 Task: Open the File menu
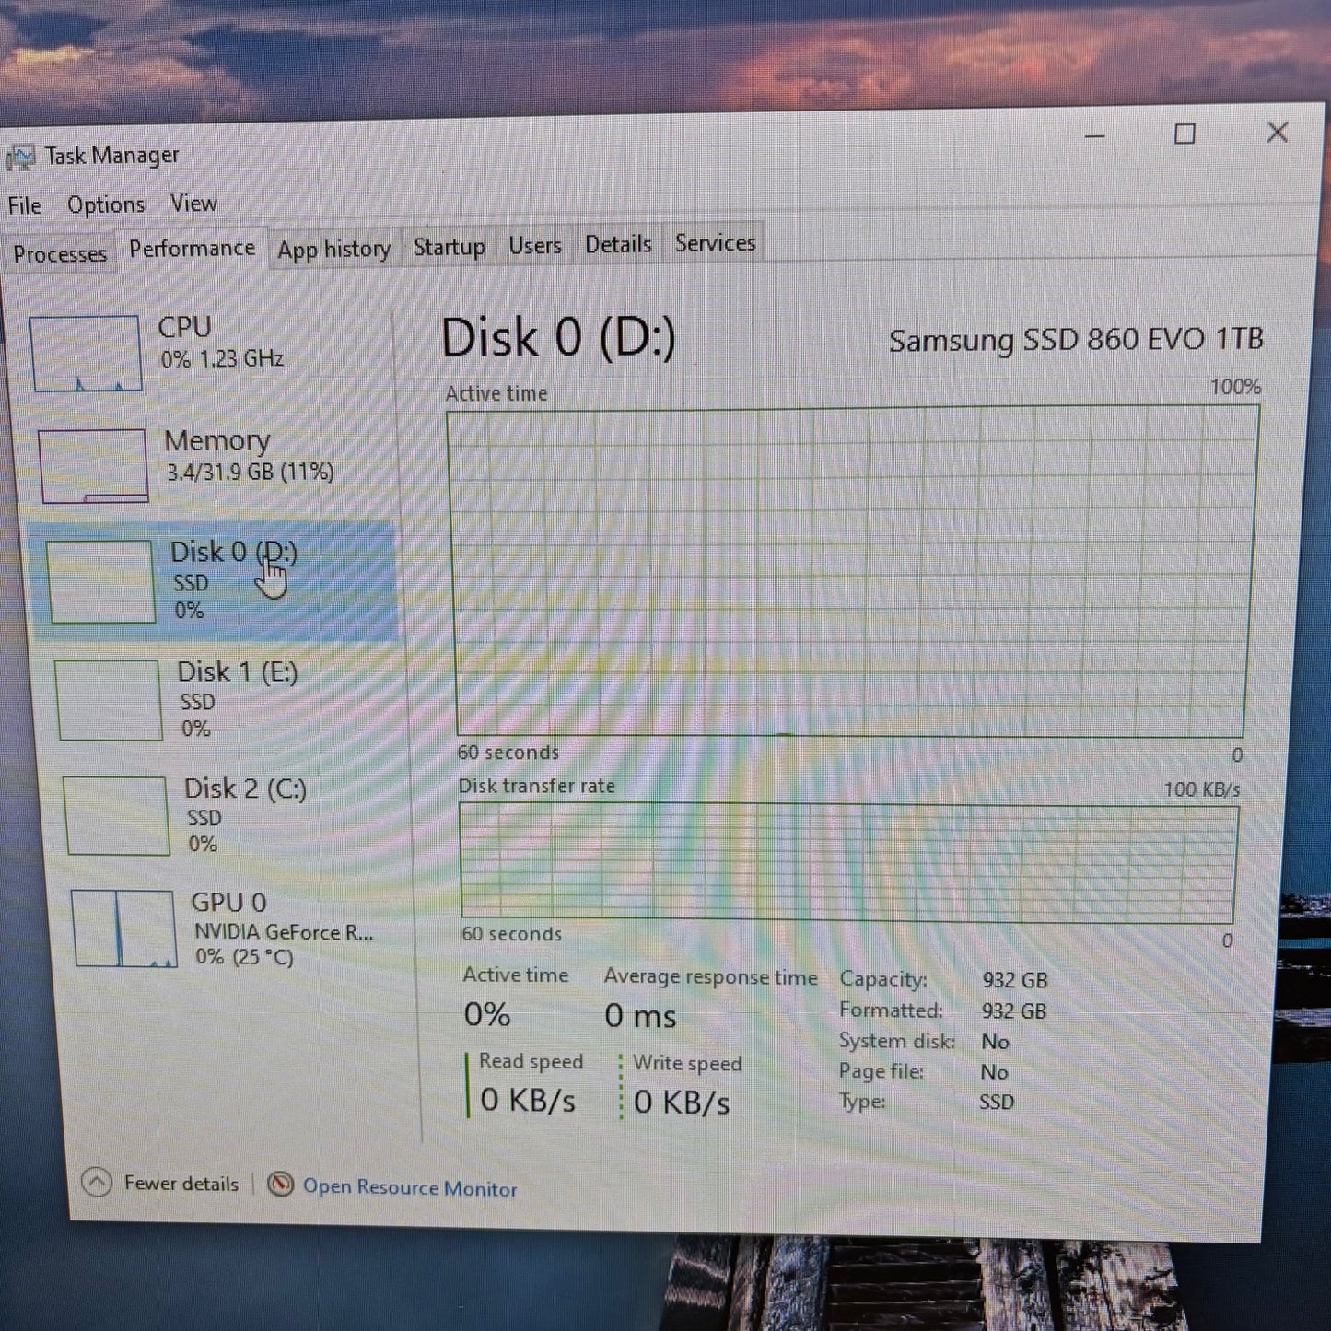(25, 205)
